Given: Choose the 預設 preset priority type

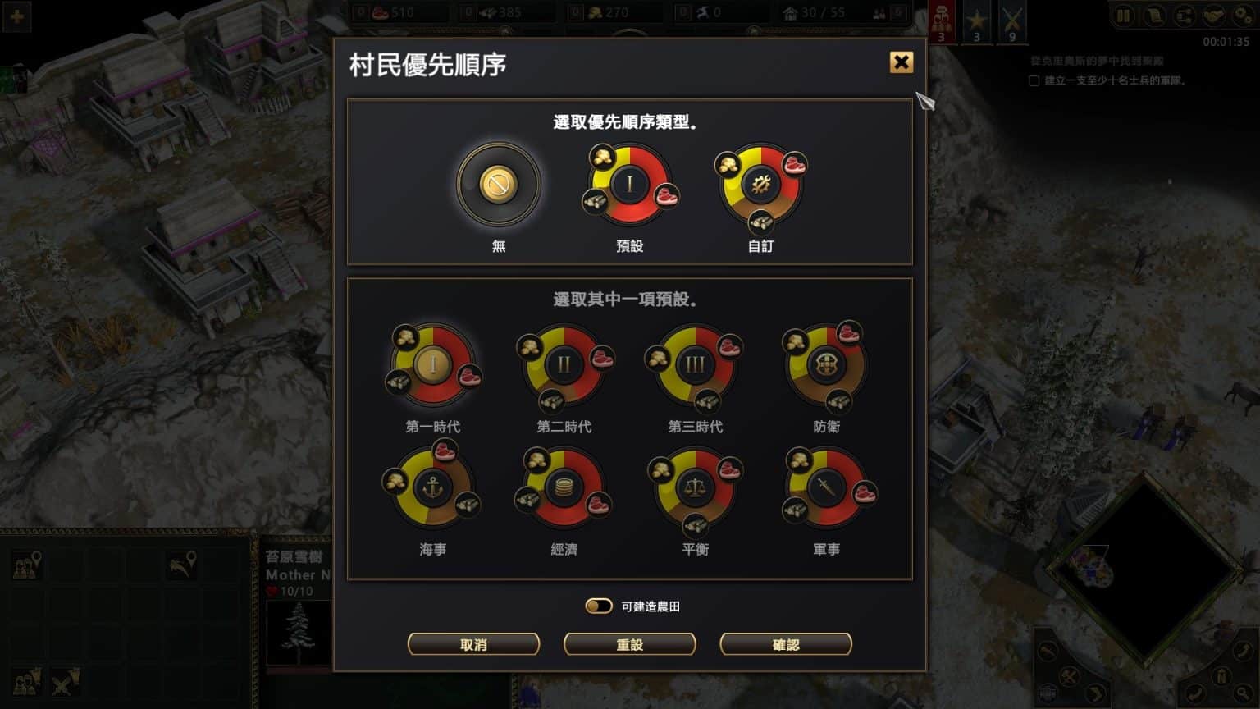Looking at the screenshot, I should [x=630, y=184].
